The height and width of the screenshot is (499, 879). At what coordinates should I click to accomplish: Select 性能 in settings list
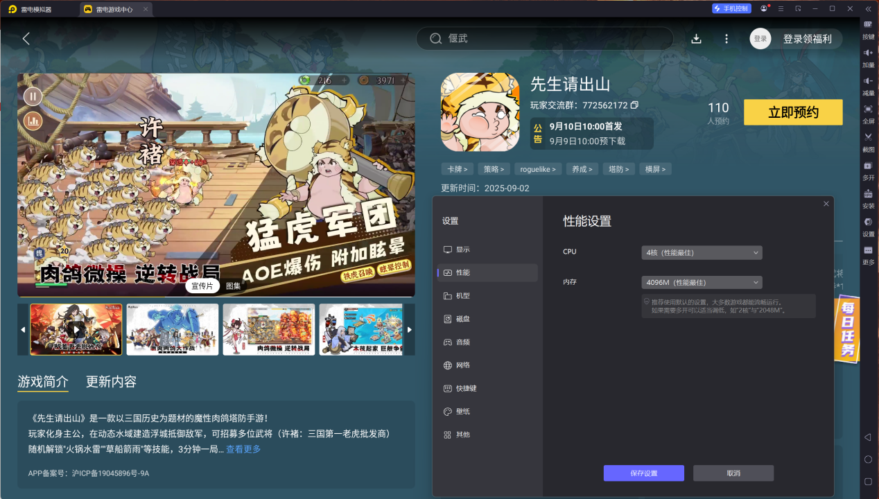[487, 272]
